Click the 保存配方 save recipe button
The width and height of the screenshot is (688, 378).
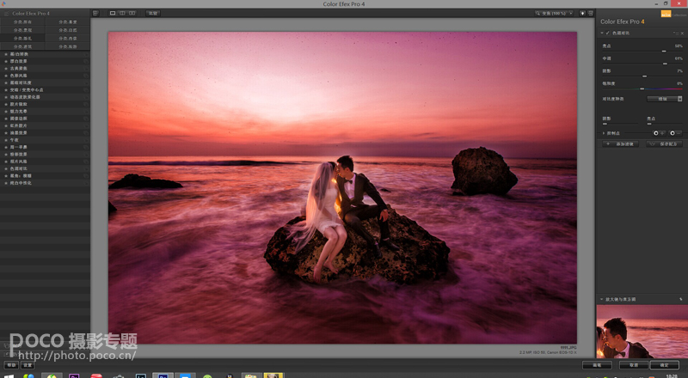click(x=664, y=143)
